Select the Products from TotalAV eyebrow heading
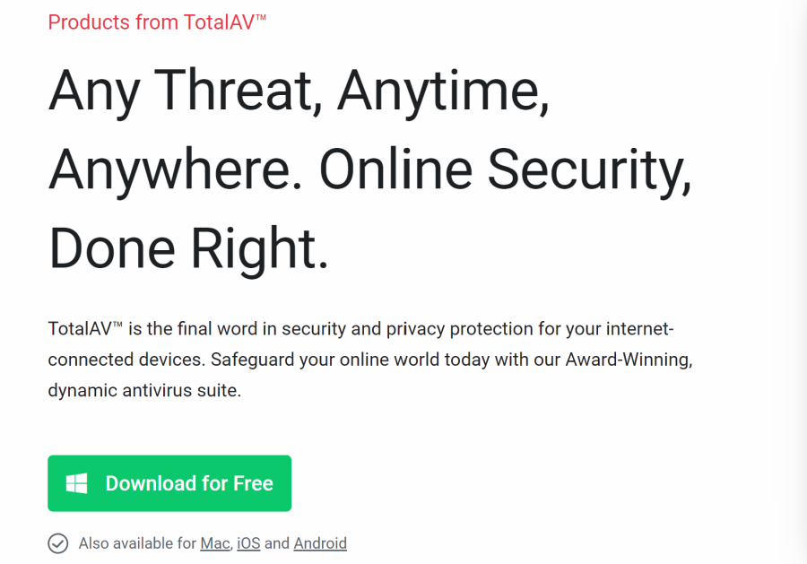The image size is (807, 564). coord(157,22)
